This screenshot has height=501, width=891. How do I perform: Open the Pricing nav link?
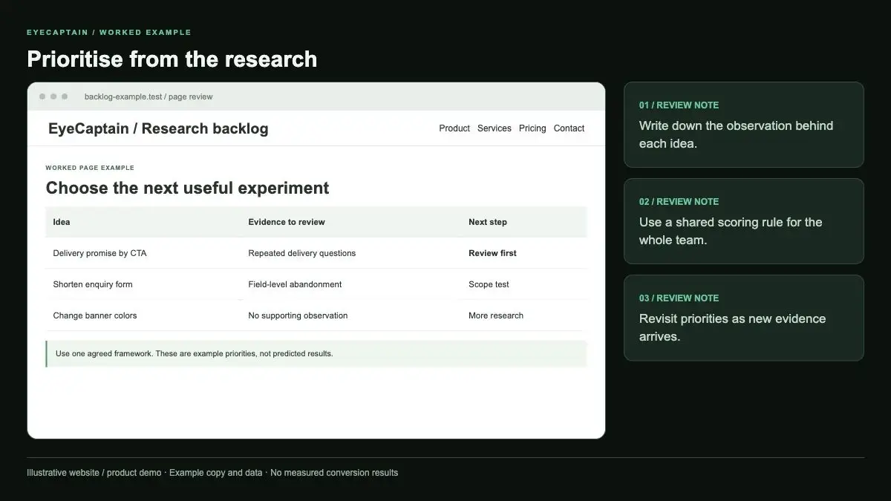click(x=532, y=128)
